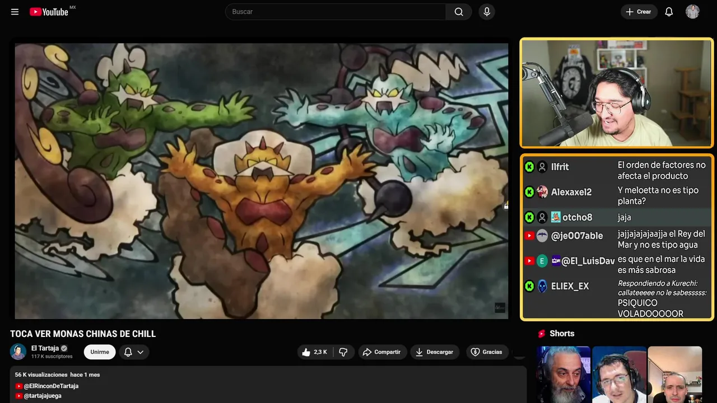Open @ElRinconDeTartaja link in description
Screen dimensions: 717x403
[x=51, y=386]
